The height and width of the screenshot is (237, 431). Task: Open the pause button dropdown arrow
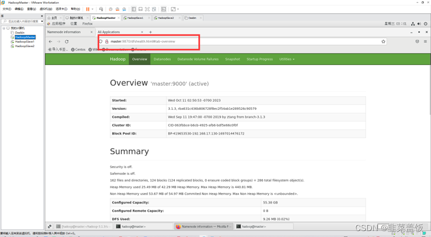[93, 9]
